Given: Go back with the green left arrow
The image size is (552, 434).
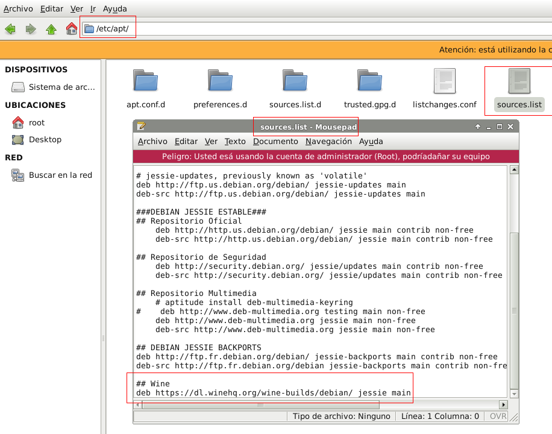Looking at the screenshot, I should pos(11,28).
